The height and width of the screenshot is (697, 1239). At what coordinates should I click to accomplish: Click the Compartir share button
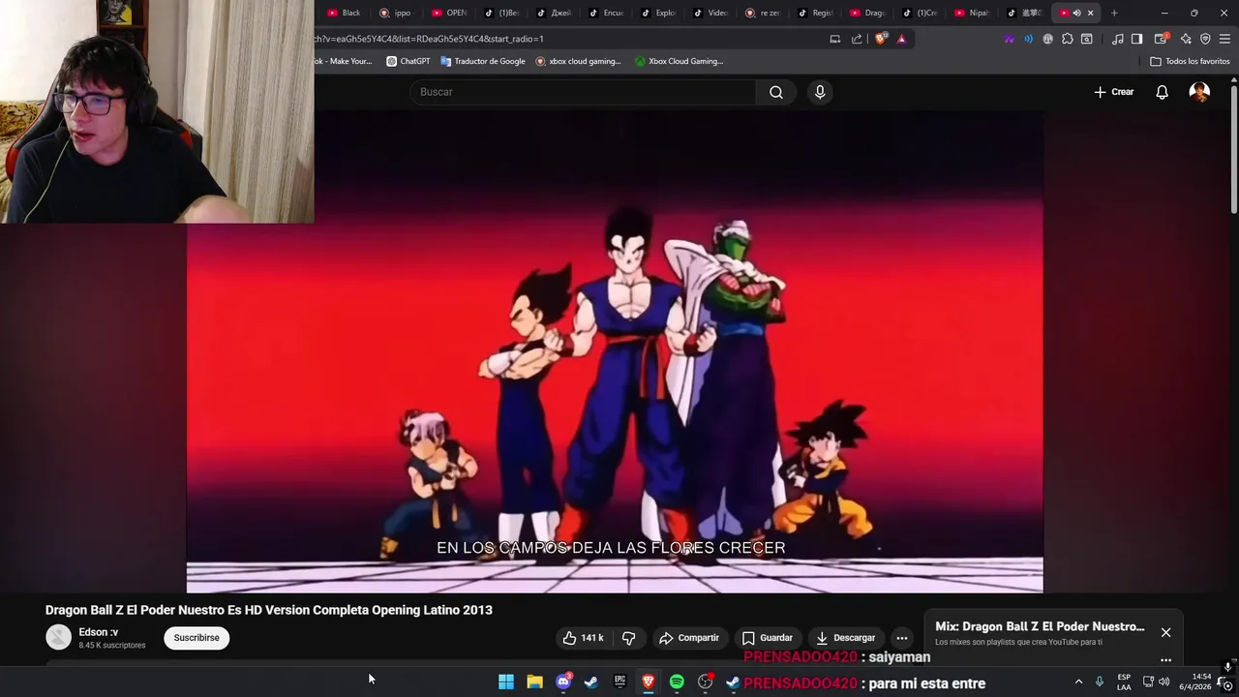tap(689, 638)
